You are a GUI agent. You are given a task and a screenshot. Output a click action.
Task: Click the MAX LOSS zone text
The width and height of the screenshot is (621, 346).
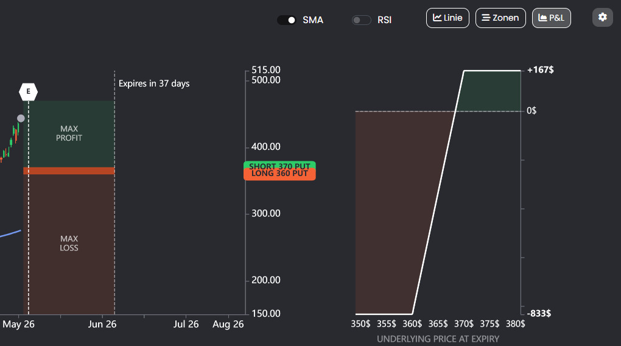click(x=69, y=243)
